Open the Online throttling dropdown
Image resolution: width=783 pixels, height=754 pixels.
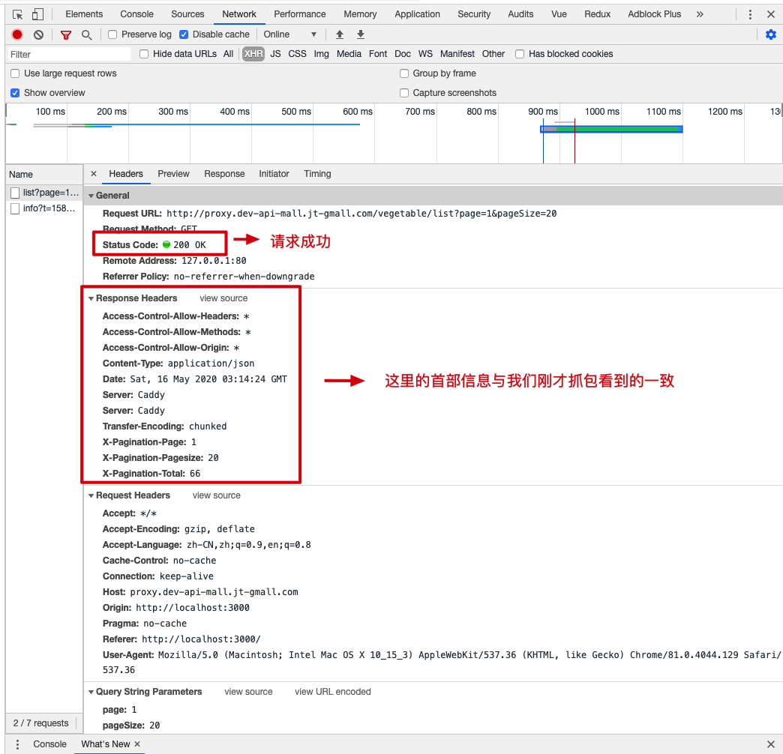pos(289,34)
